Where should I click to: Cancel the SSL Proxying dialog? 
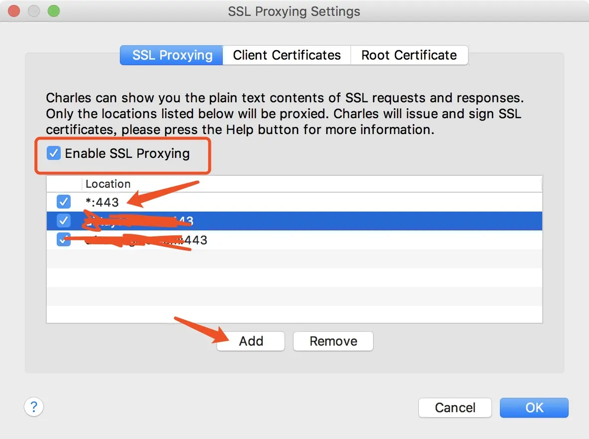click(x=455, y=408)
